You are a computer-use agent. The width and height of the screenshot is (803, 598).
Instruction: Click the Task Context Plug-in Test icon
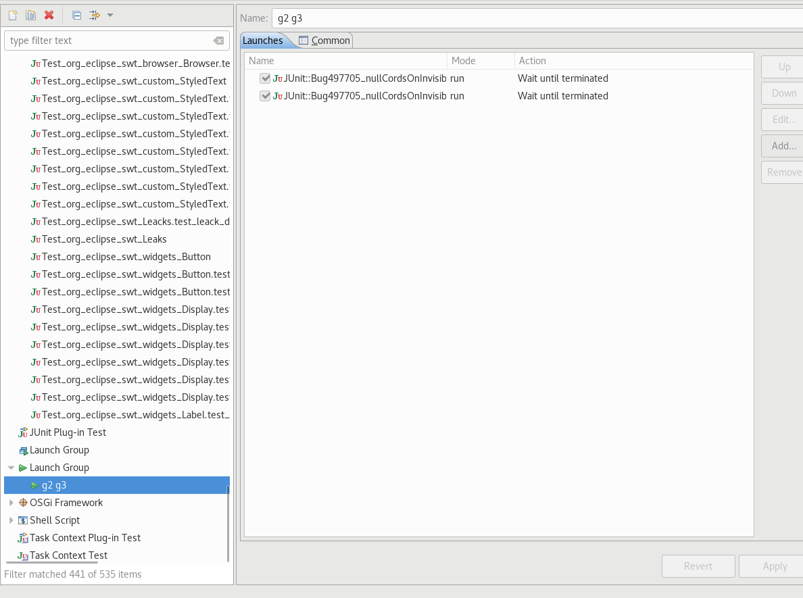click(23, 538)
